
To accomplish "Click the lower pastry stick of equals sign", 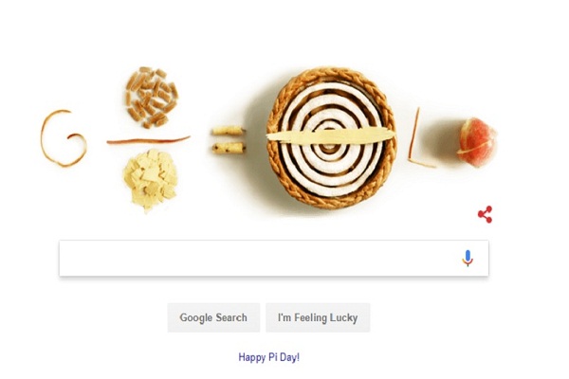I will [229, 148].
